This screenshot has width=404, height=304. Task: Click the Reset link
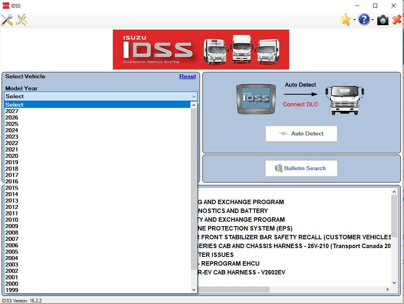[x=188, y=76]
